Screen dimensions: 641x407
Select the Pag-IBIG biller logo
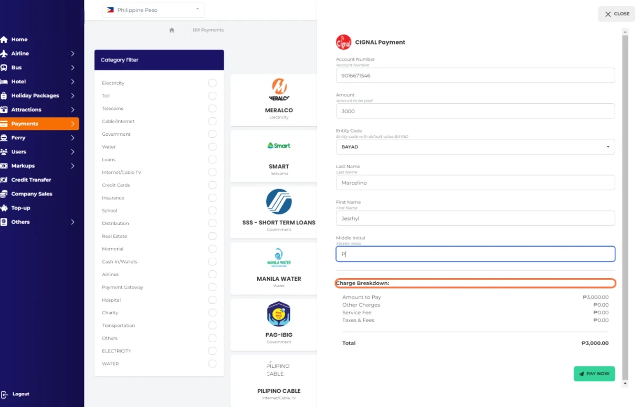[x=279, y=314]
